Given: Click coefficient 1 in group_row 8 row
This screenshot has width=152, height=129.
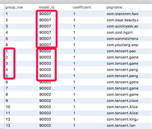Looking at the screenshot, I should click(x=74, y=94).
